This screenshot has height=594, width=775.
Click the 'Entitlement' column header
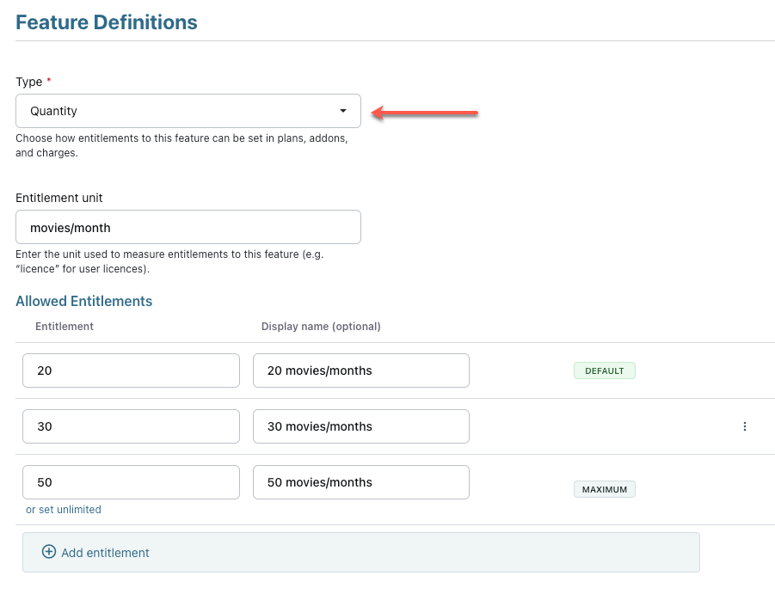(65, 327)
